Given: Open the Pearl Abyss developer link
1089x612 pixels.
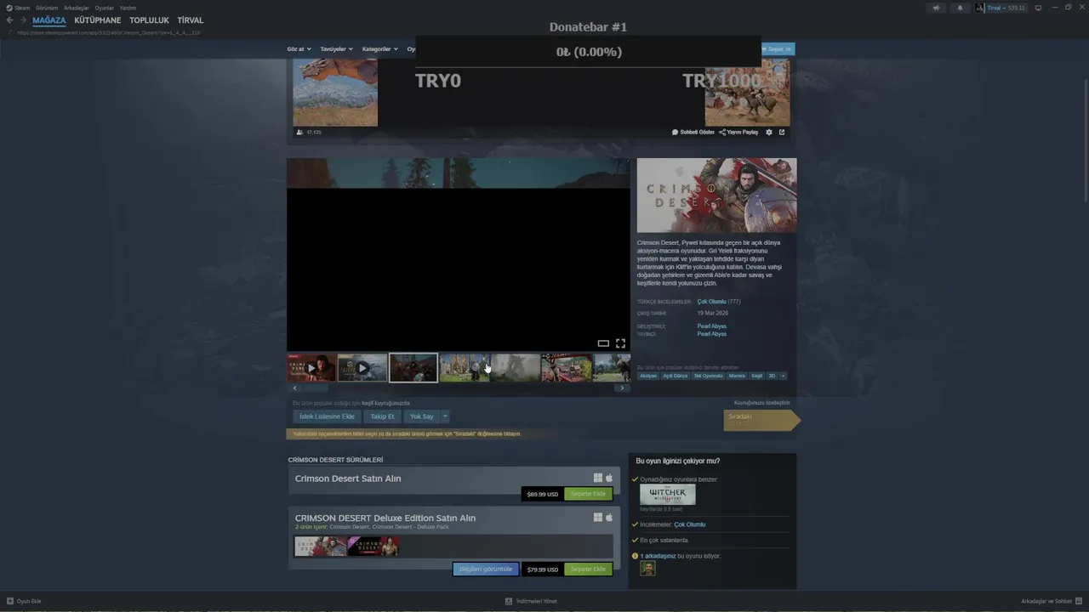Looking at the screenshot, I should (712, 326).
